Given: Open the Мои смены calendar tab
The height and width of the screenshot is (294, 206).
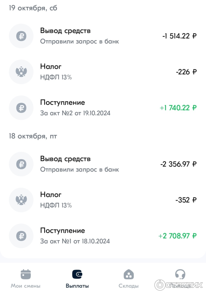Looking at the screenshot, I should click(x=26, y=278).
